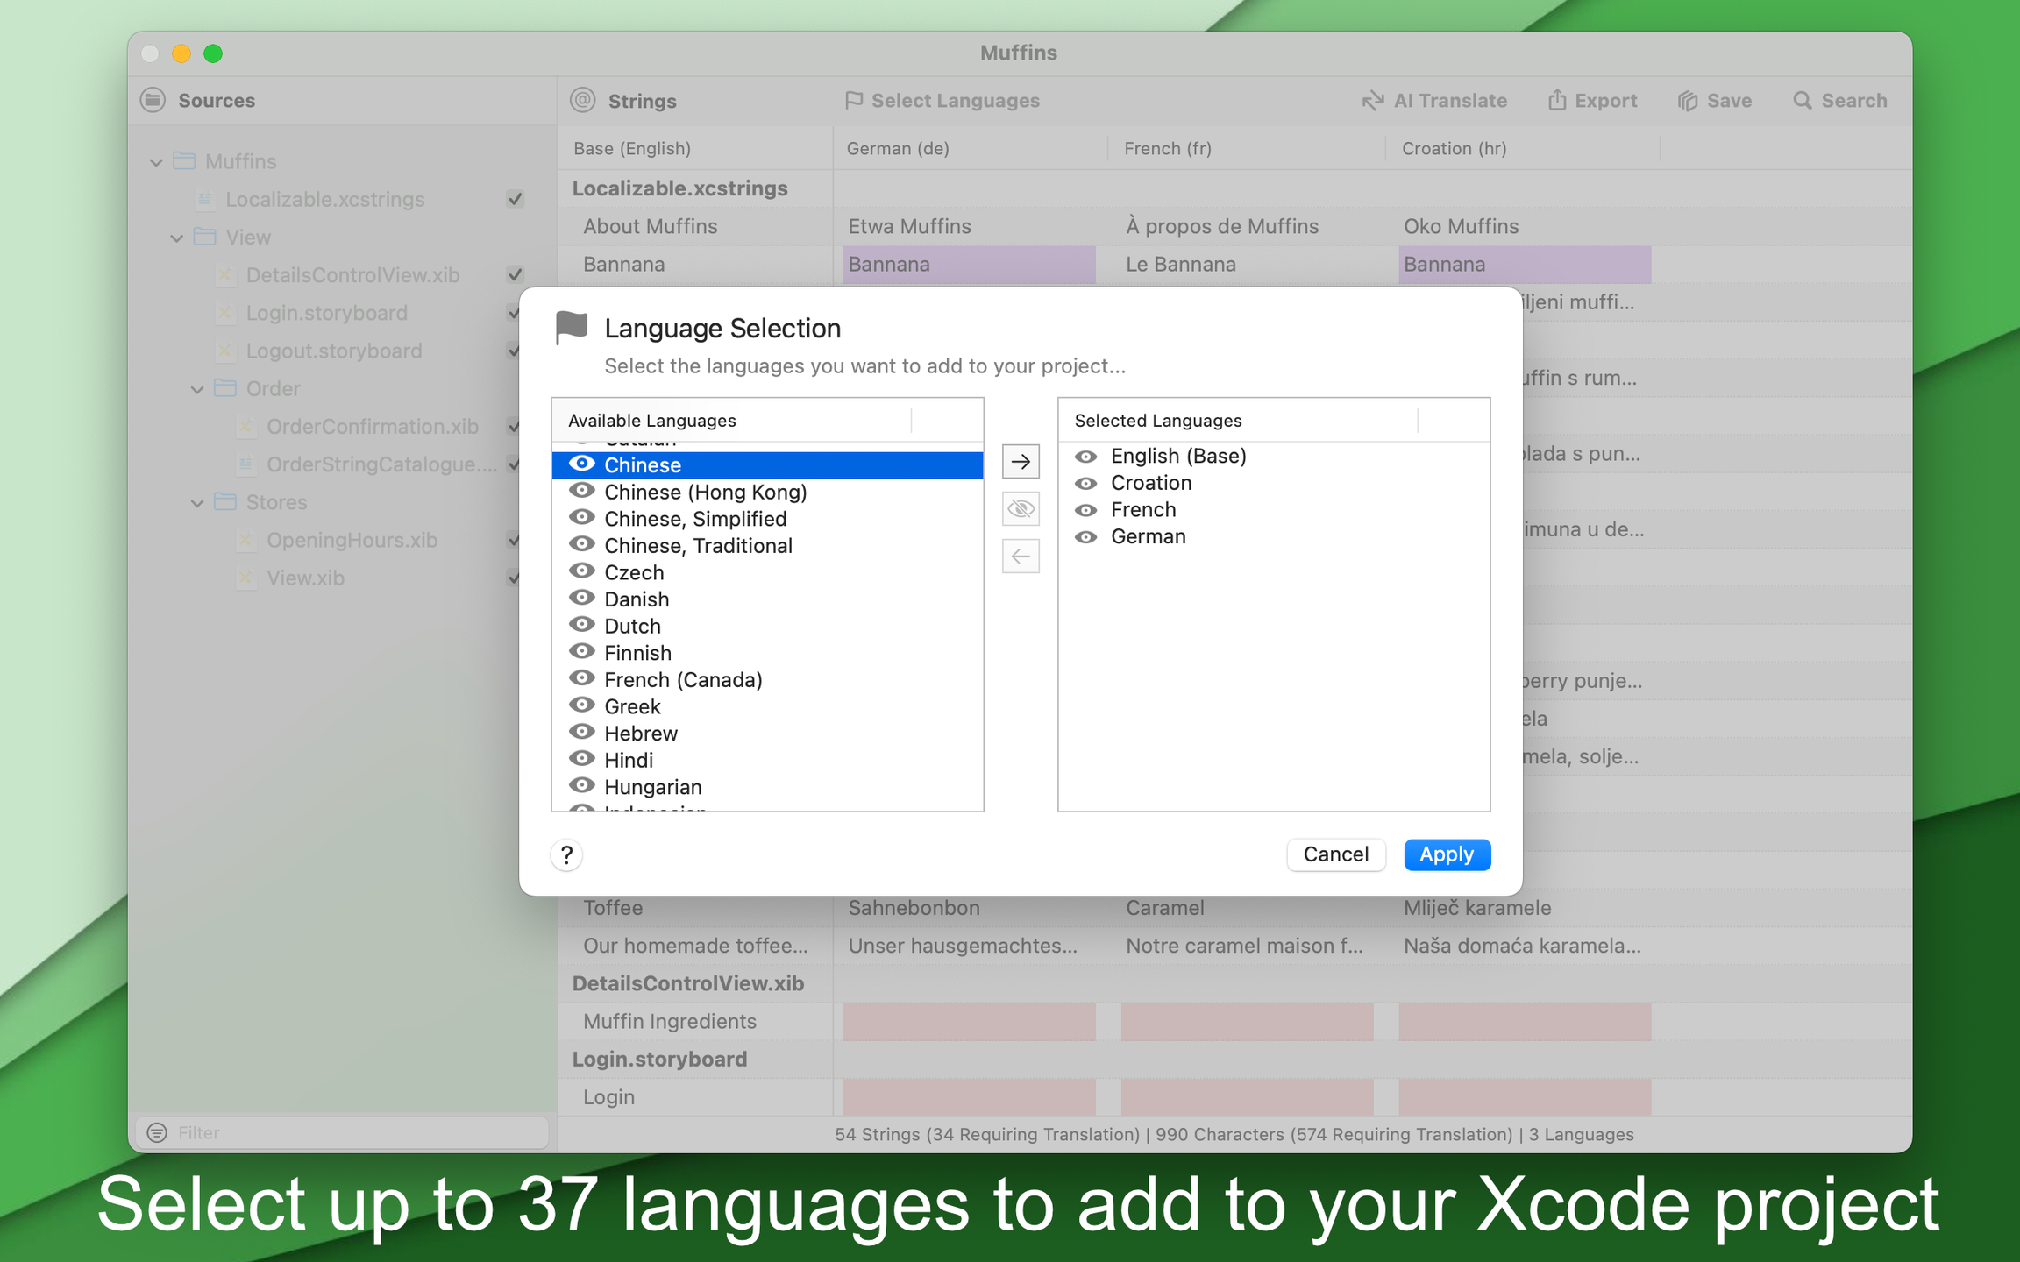Select German in Selected Languages list
Viewport: 2020px width, 1262px height.
pos(1148,536)
